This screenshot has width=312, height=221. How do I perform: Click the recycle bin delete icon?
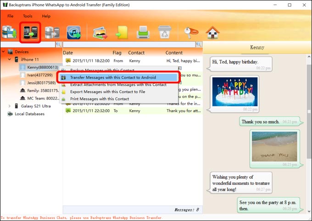click(164, 32)
